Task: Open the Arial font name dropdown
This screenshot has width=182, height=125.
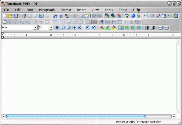Action: 35,28
